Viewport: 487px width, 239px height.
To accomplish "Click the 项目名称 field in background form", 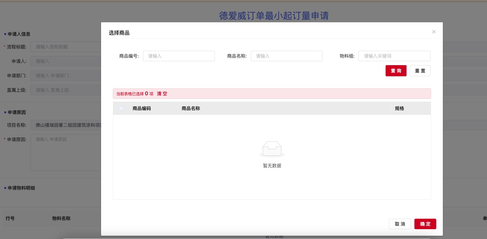I will (x=66, y=125).
